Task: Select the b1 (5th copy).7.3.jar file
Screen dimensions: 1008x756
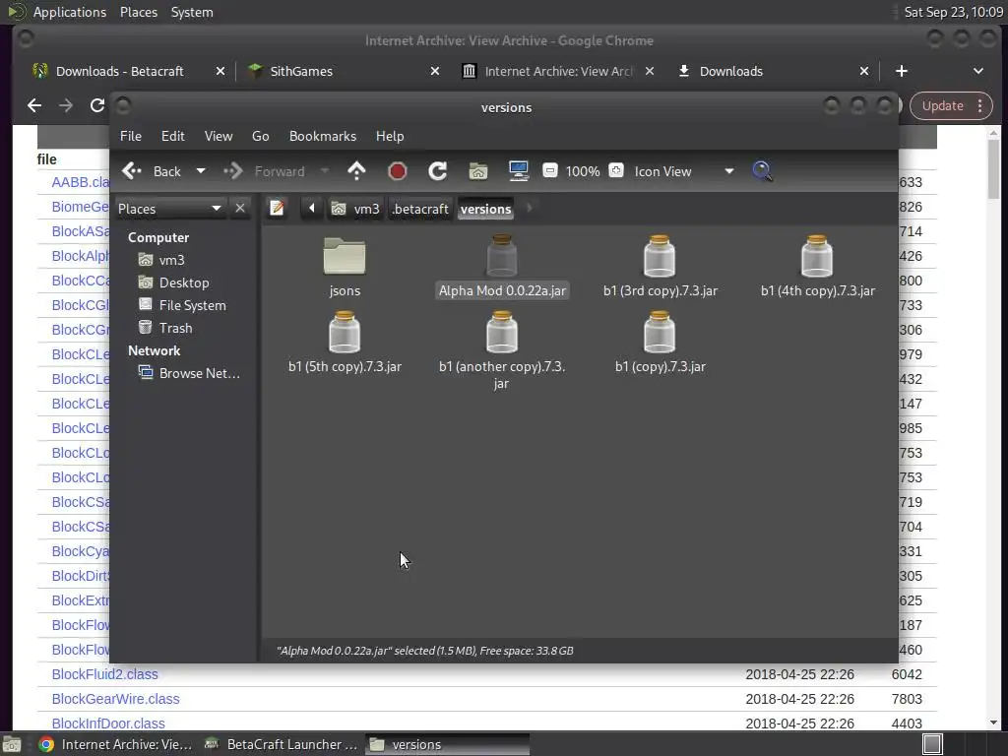Action: point(345,344)
